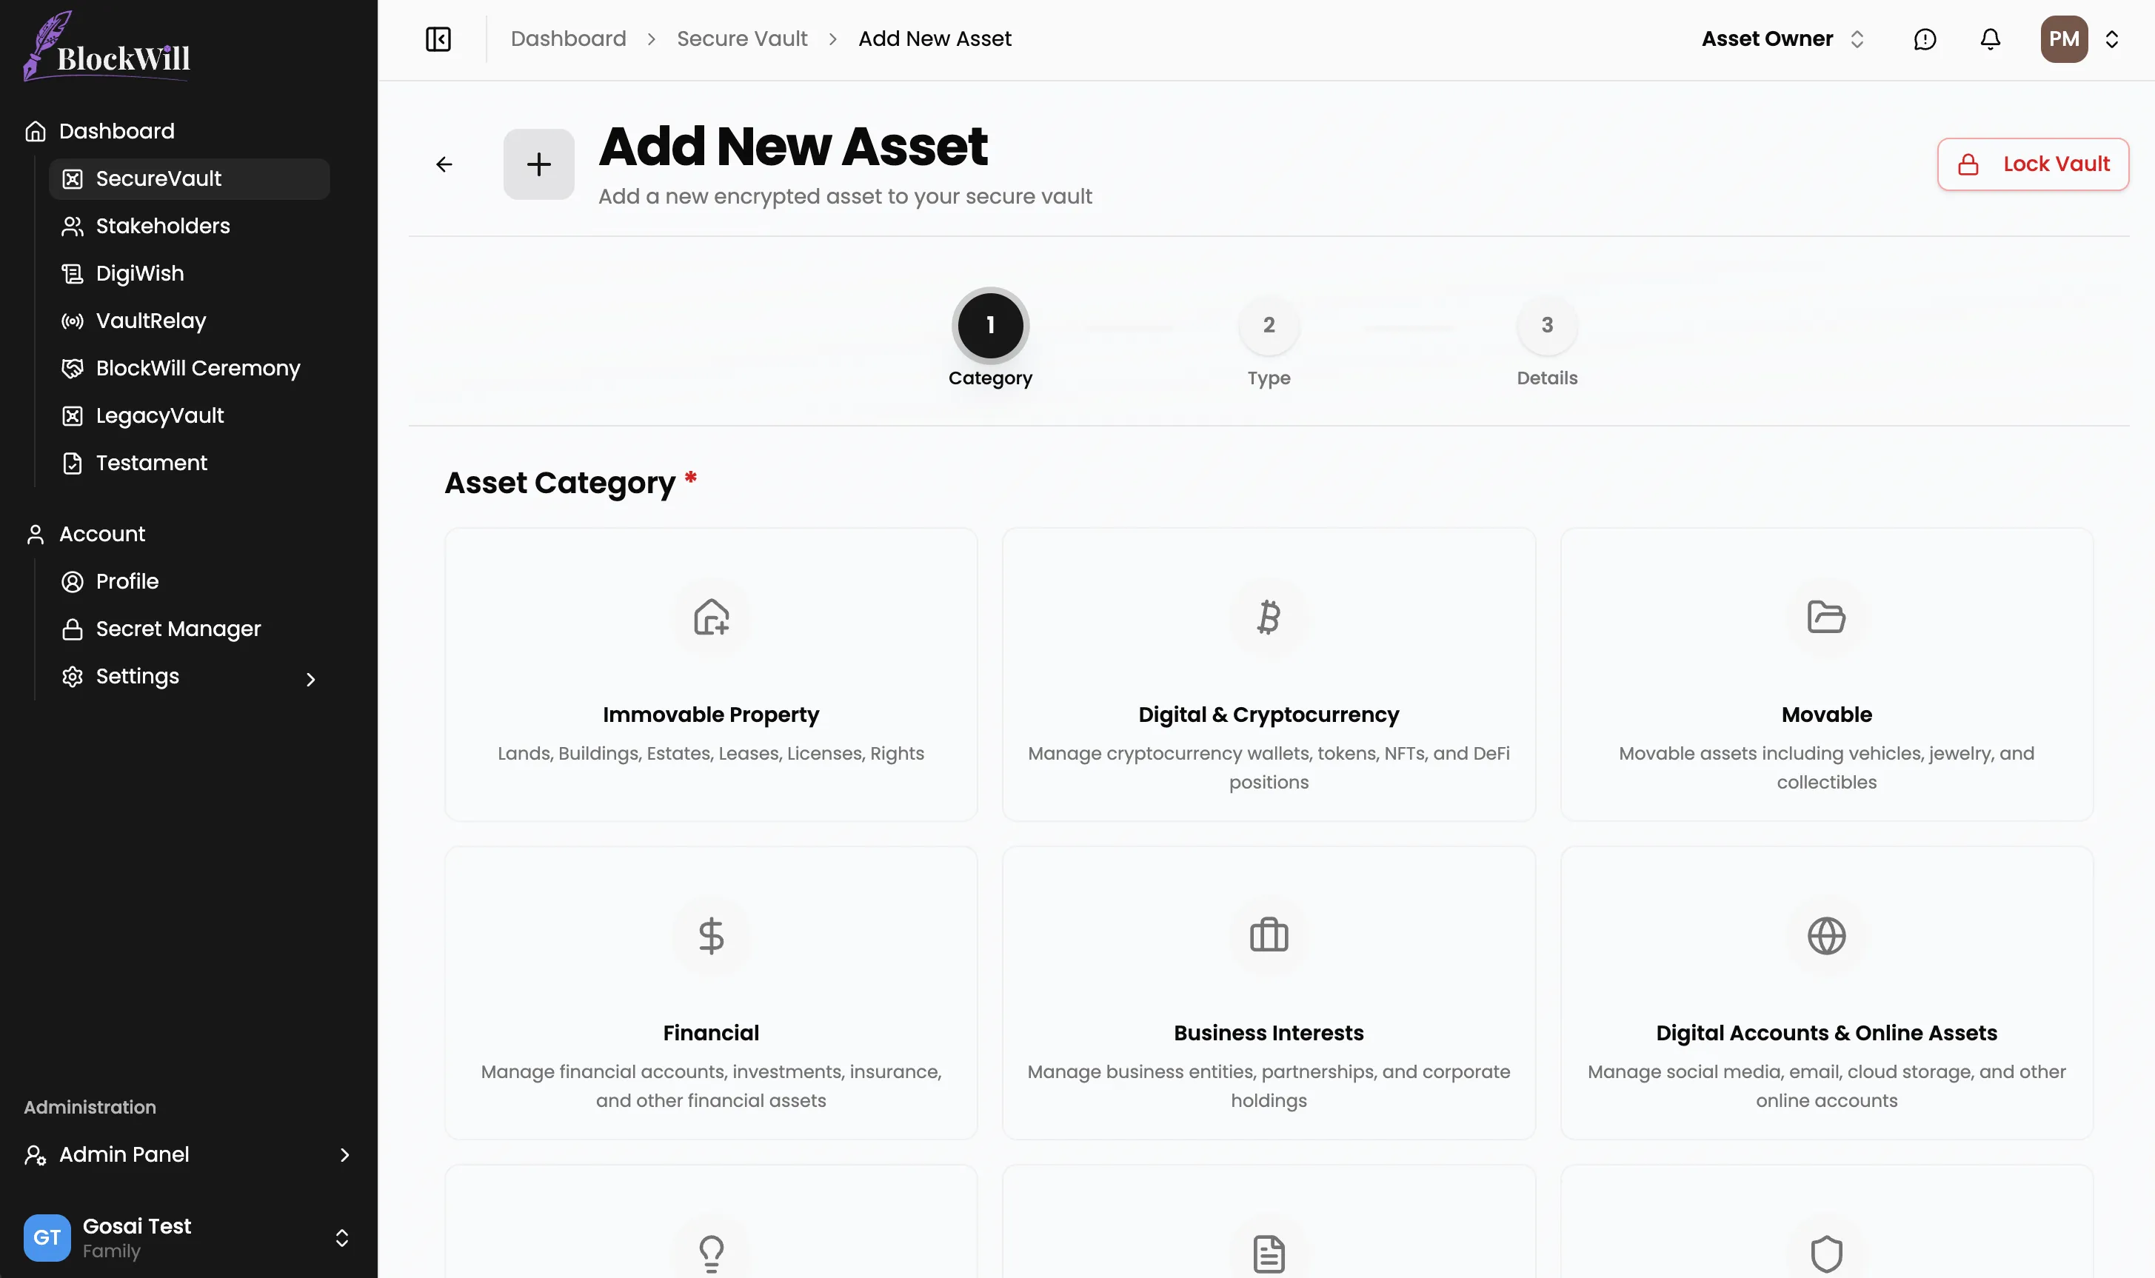Click the feedback message bubble icon
This screenshot has width=2155, height=1278.
1924,40
